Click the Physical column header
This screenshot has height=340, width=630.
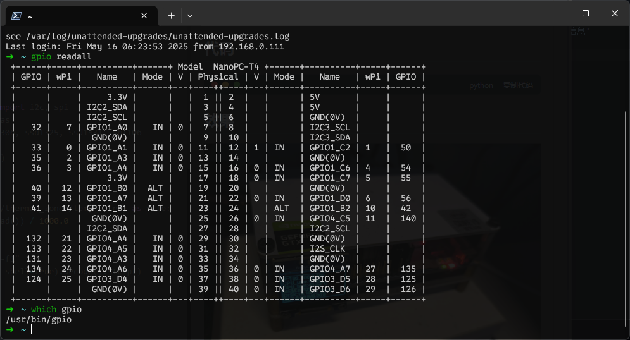(218, 77)
